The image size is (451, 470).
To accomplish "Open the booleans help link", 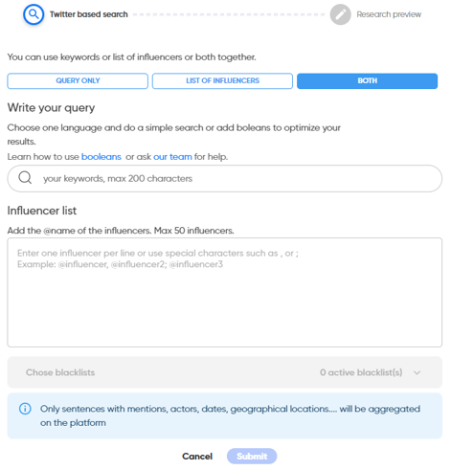I will coord(101,157).
